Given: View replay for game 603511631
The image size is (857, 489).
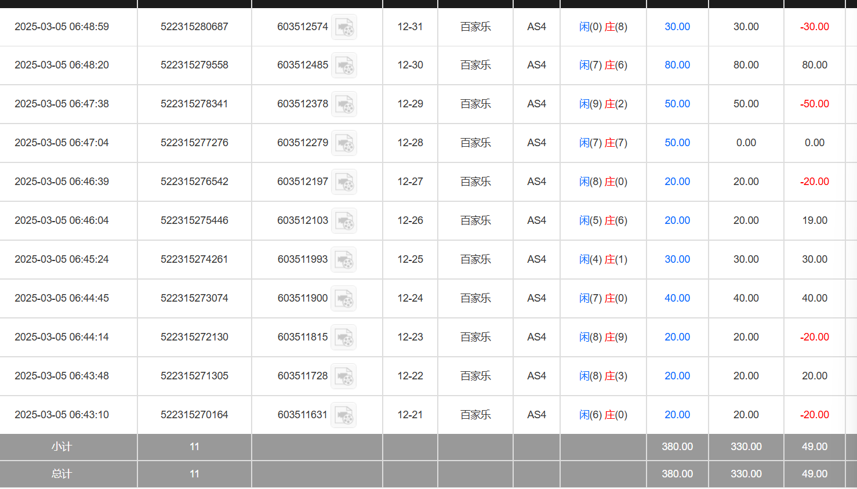Looking at the screenshot, I should click(x=344, y=415).
